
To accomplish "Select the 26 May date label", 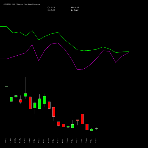I will 20,141.
